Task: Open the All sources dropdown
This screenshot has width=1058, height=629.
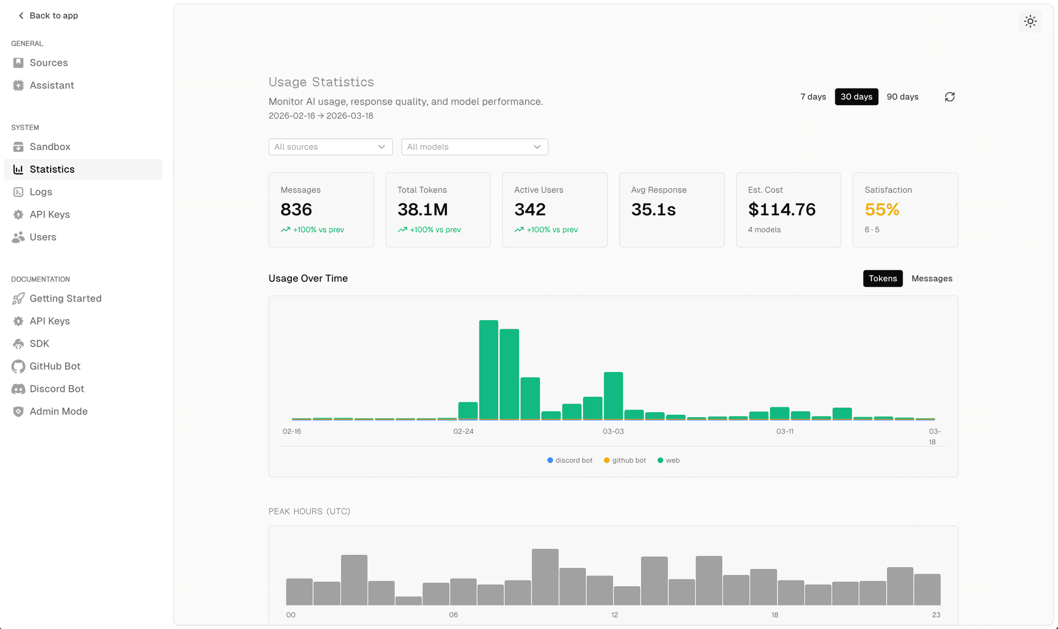Action: point(330,147)
